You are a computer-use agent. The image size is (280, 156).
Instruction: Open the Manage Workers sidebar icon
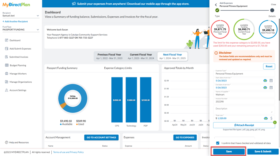click(x=7, y=74)
